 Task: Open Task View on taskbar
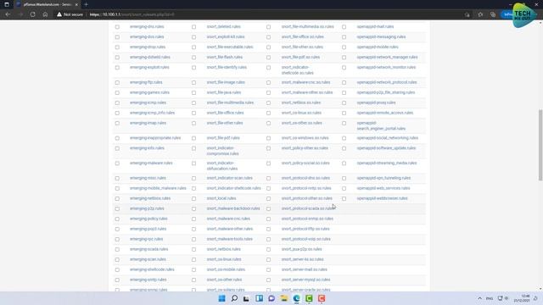(246, 298)
